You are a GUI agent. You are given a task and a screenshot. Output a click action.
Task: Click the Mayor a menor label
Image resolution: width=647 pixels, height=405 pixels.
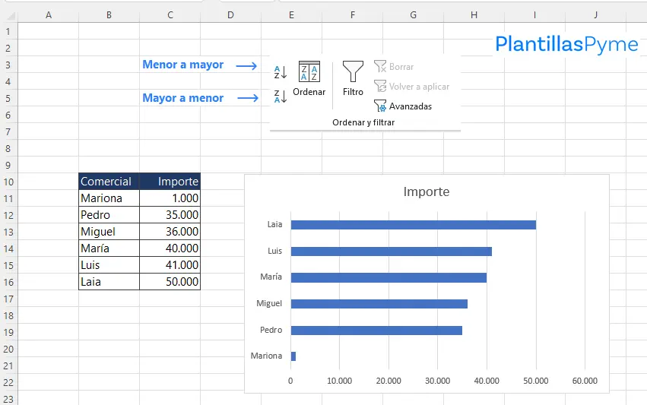[182, 98]
